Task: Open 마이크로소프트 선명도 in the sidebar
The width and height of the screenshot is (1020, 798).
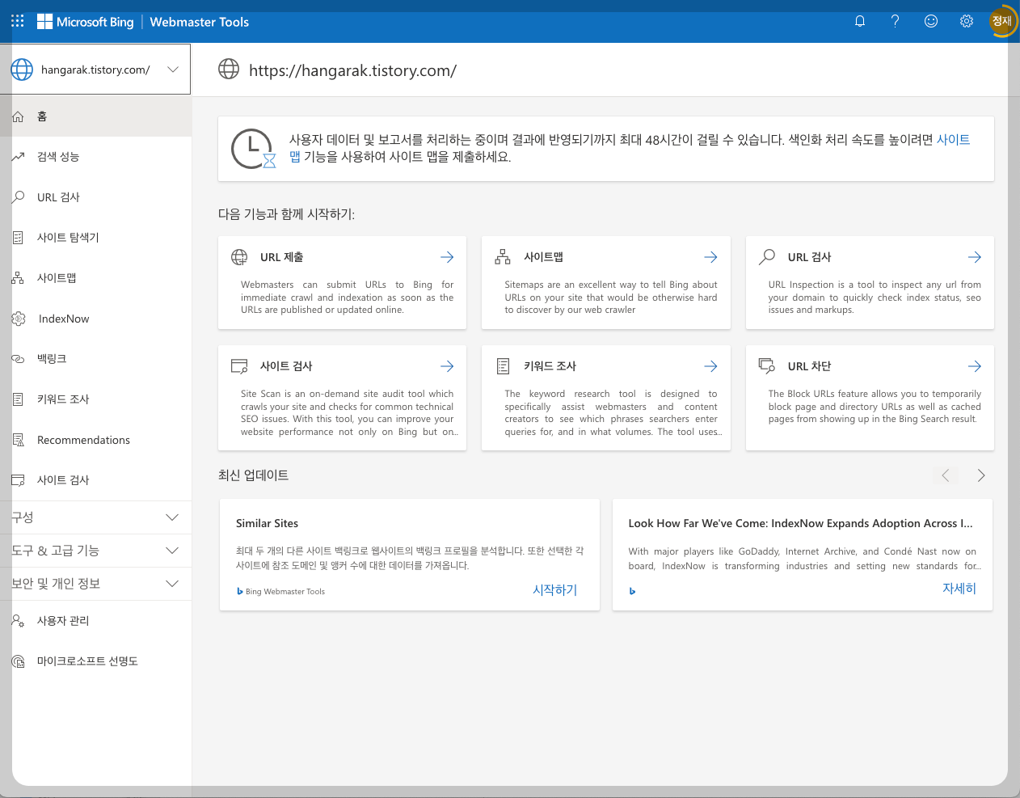Action: tap(95, 661)
